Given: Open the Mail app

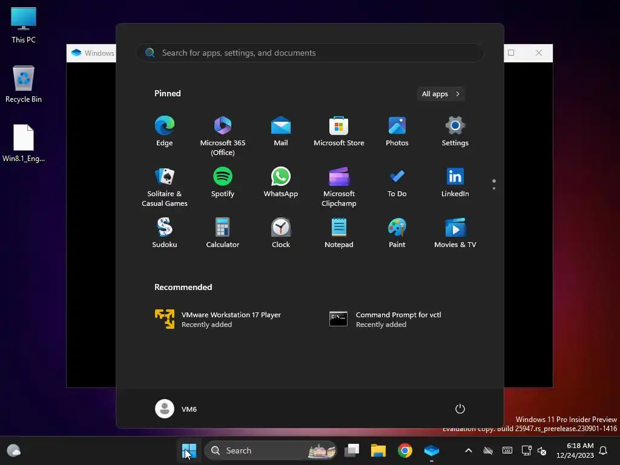Looking at the screenshot, I should [281, 131].
